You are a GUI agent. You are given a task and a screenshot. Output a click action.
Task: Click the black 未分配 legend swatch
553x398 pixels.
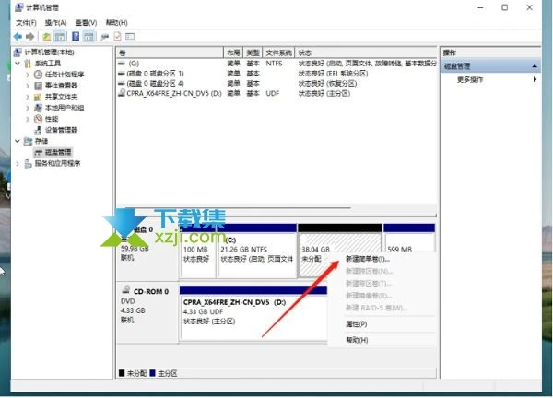[122, 373]
